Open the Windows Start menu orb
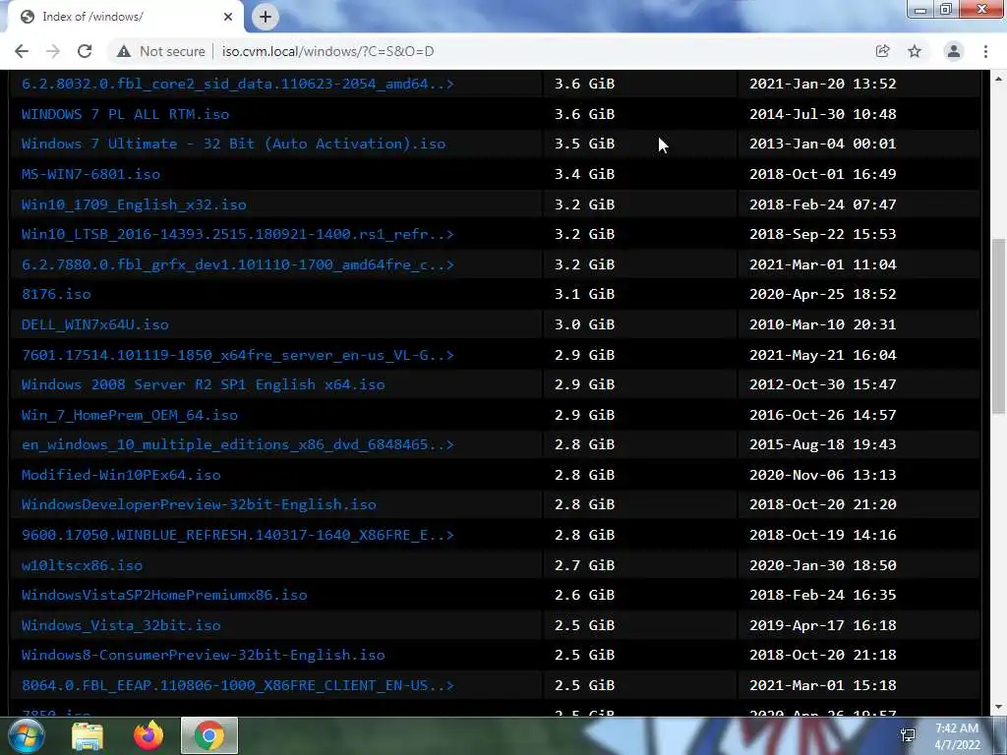This screenshot has width=1007, height=755. pyautogui.click(x=26, y=735)
